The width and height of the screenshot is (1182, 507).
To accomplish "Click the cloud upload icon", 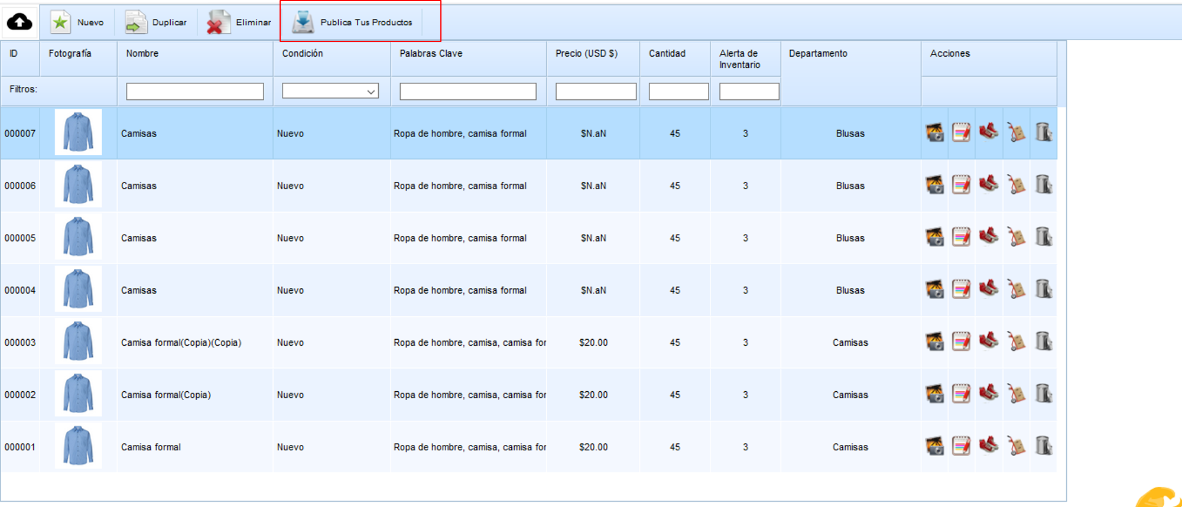I will pyautogui.click(x=20, y=22).
